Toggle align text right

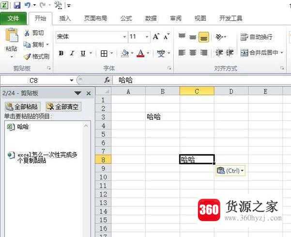(x=204, y=53)
